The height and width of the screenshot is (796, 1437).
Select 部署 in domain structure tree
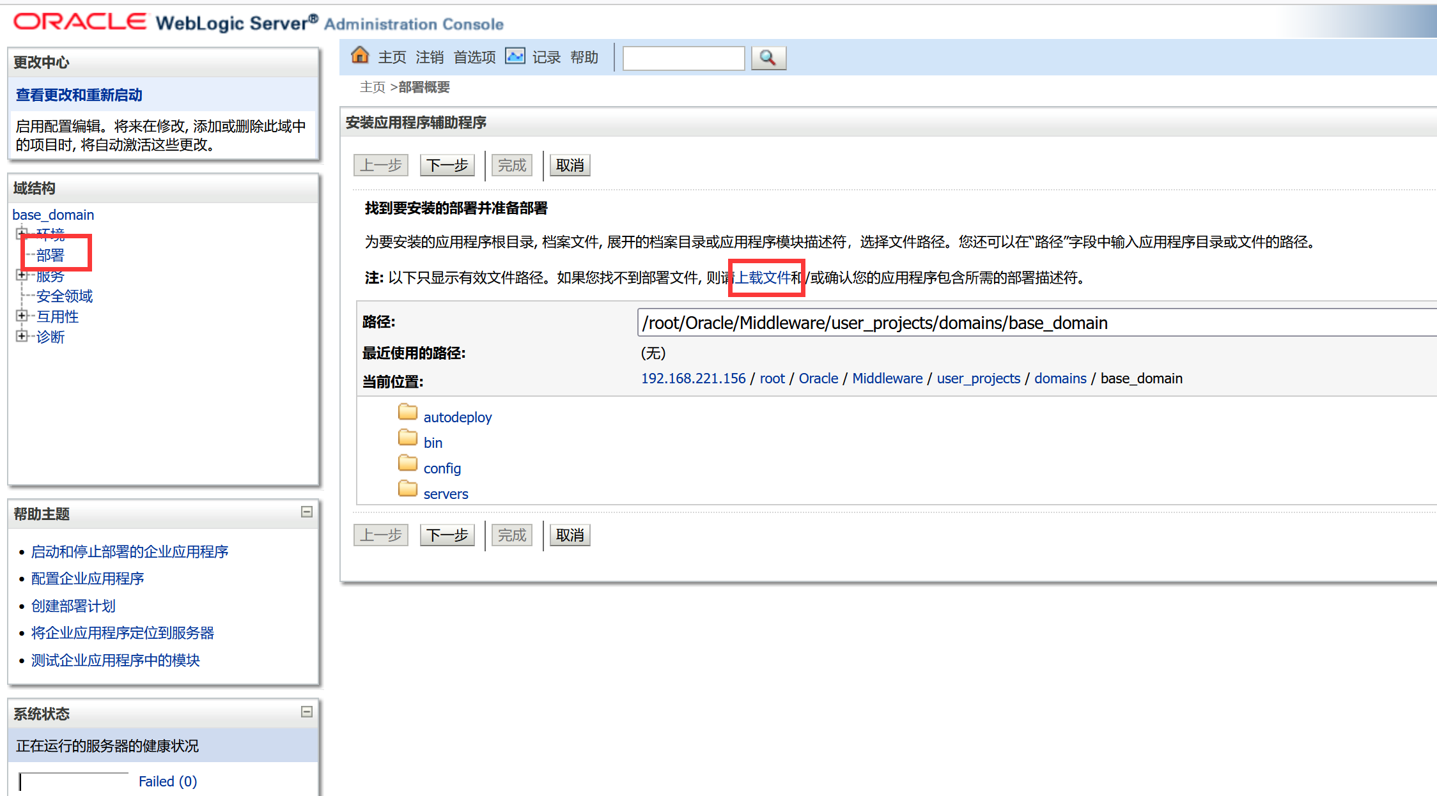pyautogui.click(x=50, y=256)
